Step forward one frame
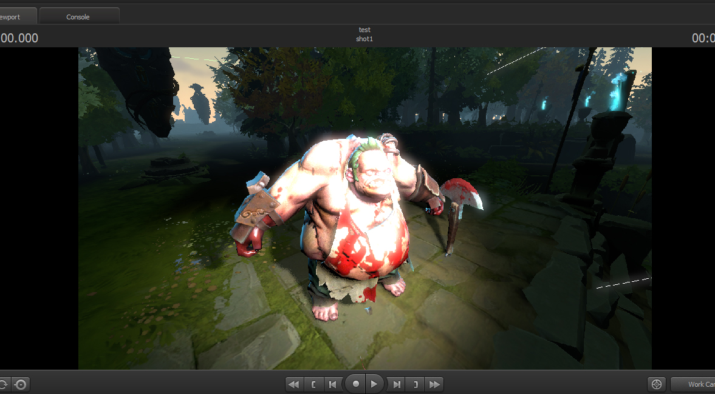Viewport: 715px width, 394px height. (396, 384)
